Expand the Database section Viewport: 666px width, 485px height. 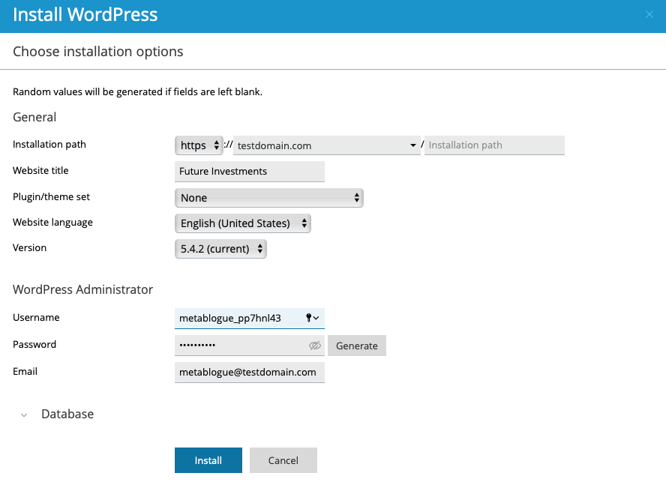pyautogui.click(x=23, y=414)
